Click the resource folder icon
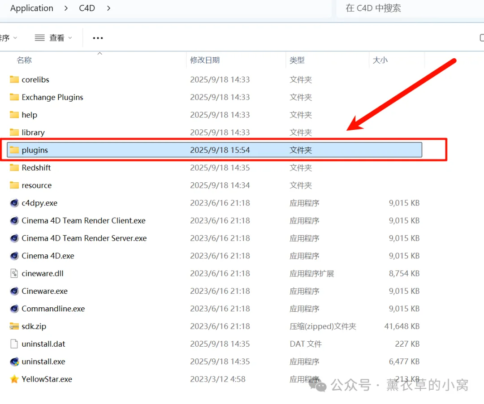 14,185
